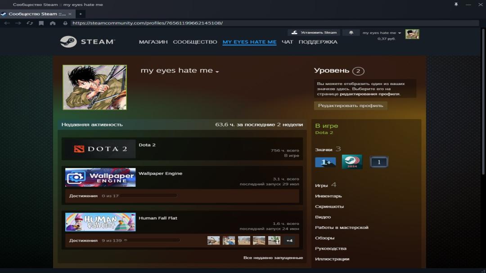The image size is (486, 273).
Task: Select the Сообщество Steam browser tab
Action: coord(36,13)
